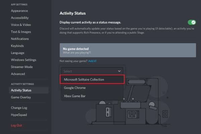201x134 pixels.
Task: Select Xbox Game Bar option
Action: pyautogui.click(x=74, y=96)
